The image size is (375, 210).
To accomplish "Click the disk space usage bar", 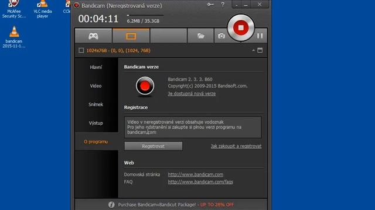I will pos(145,15).
